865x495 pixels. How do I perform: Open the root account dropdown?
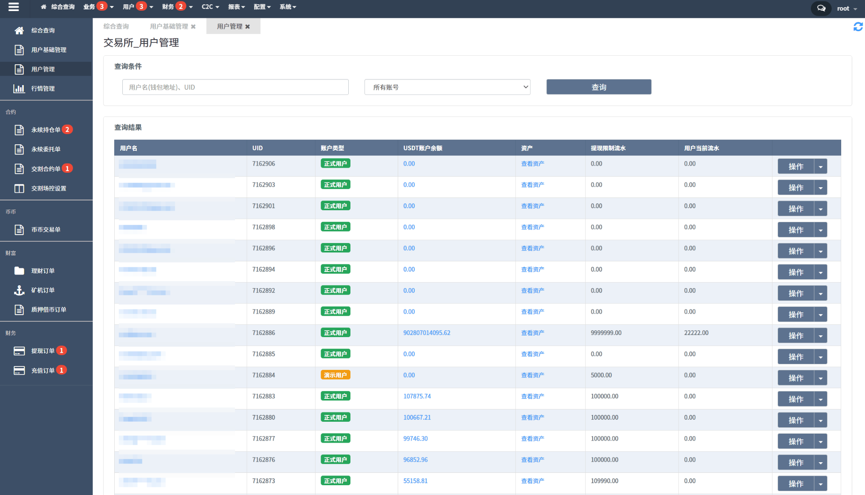[x=847, y=9]
